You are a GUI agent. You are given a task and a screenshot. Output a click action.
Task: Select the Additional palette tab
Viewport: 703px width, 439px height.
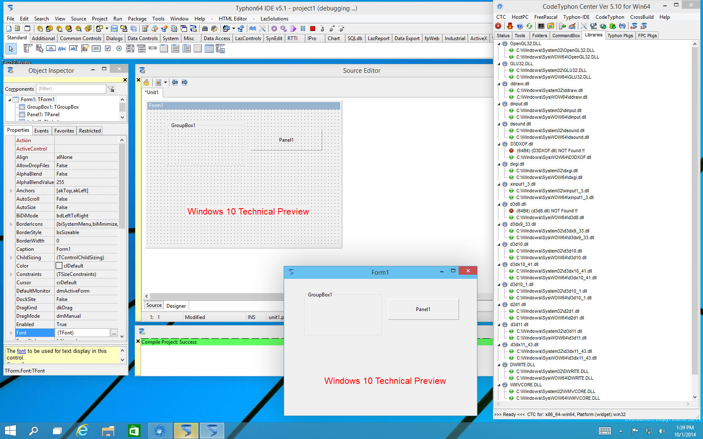pyautogui.click(x=43, y=38)
